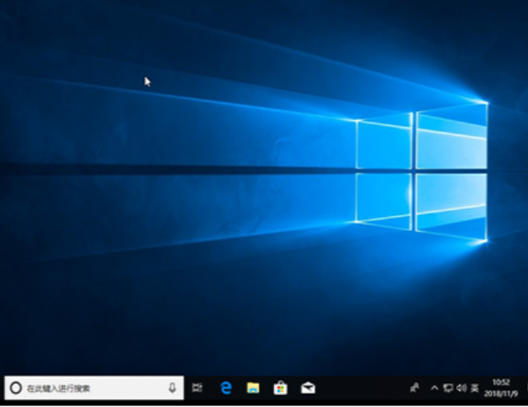Click the 10:52 clock time
Image resolution: width=528 pixels, height=407 pixels.
pyautogui.click(x=500, y=382)
